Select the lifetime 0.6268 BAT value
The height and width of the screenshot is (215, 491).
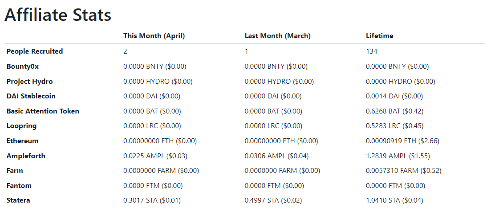coord(394,111)
